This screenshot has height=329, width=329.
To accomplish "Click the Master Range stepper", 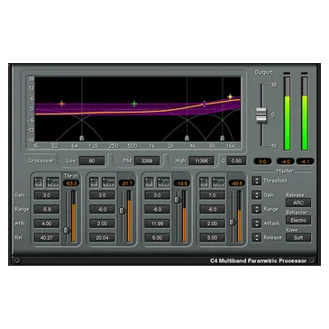I will click(257, 209).
